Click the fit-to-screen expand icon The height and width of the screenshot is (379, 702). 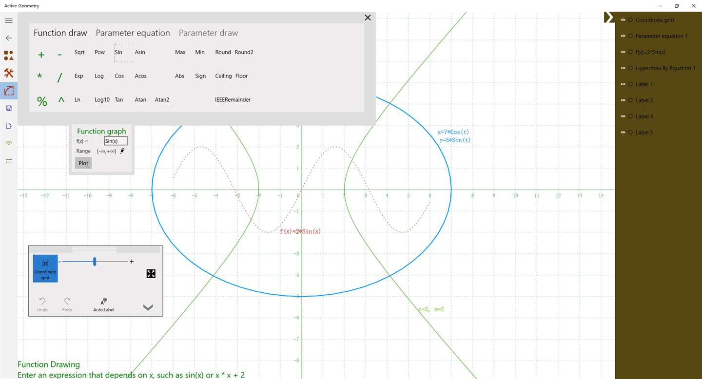(x=151, y=274)
